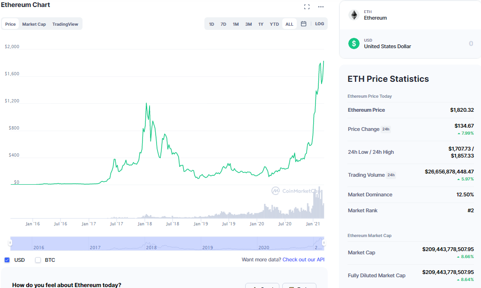The width and height of the screenshot is (481, 288).
Task: Grab the right range selector handle
Action: (323, 243)
